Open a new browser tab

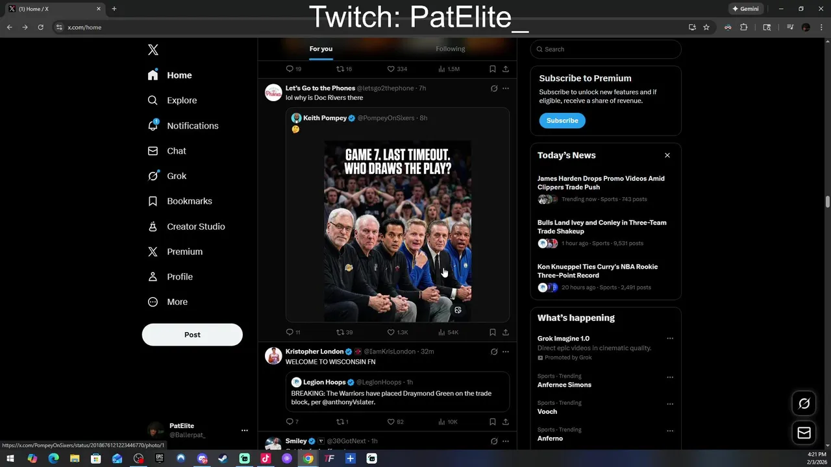(114, 9)
